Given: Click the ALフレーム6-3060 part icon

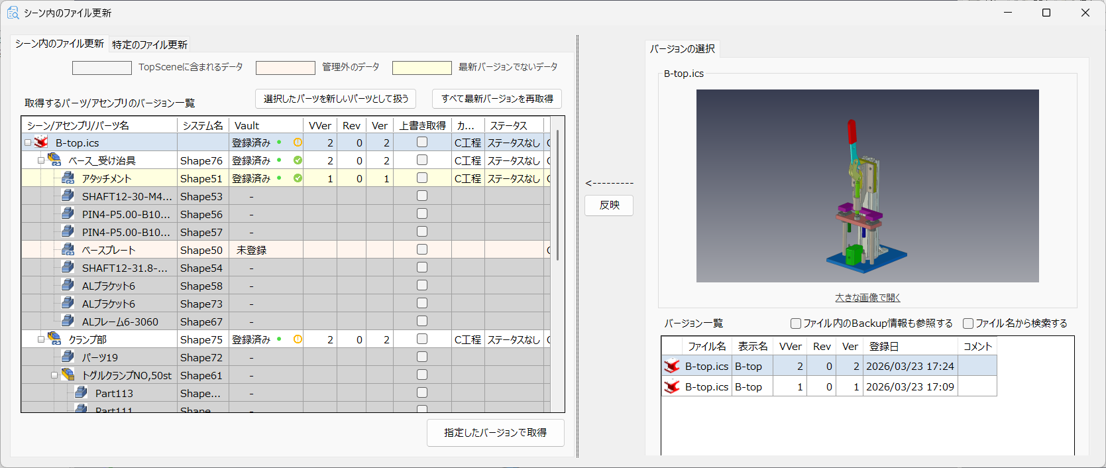Looking at the screenshot, I should (68, 321).
